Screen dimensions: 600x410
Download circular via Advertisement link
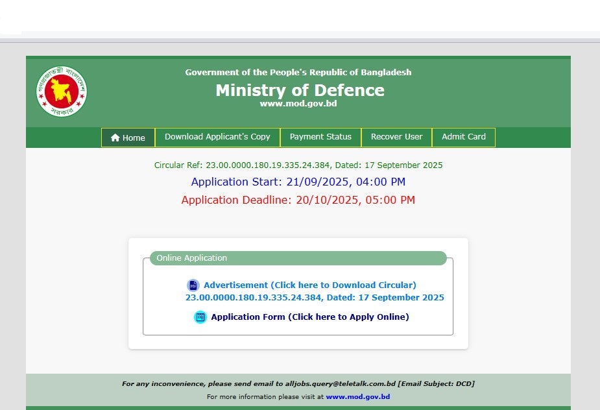(309, 285)
